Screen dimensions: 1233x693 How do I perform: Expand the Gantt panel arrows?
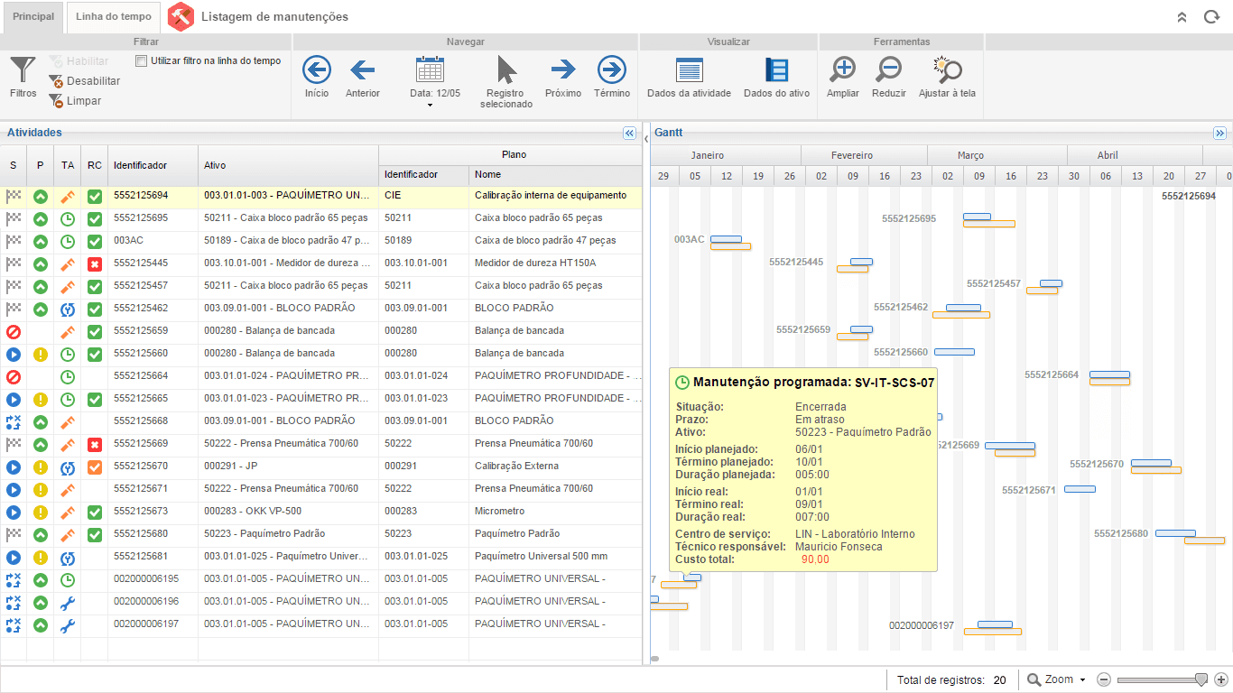(x=1219, y=133)
